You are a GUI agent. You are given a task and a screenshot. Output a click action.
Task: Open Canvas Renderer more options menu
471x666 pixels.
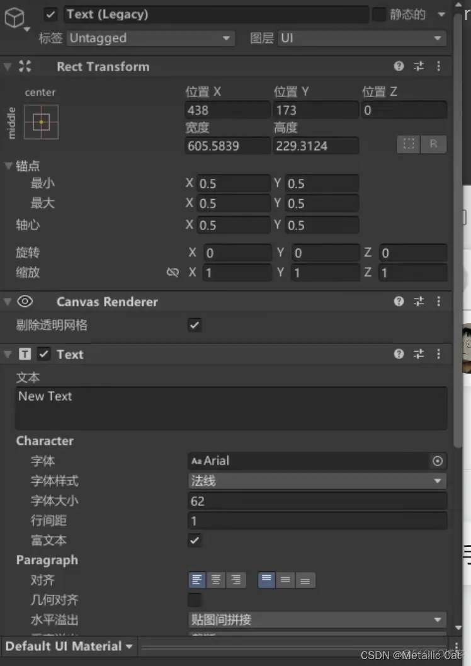point(438,302)
